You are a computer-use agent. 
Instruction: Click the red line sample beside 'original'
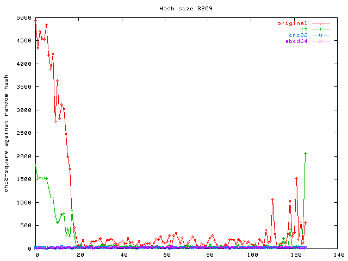pos(320,23)
